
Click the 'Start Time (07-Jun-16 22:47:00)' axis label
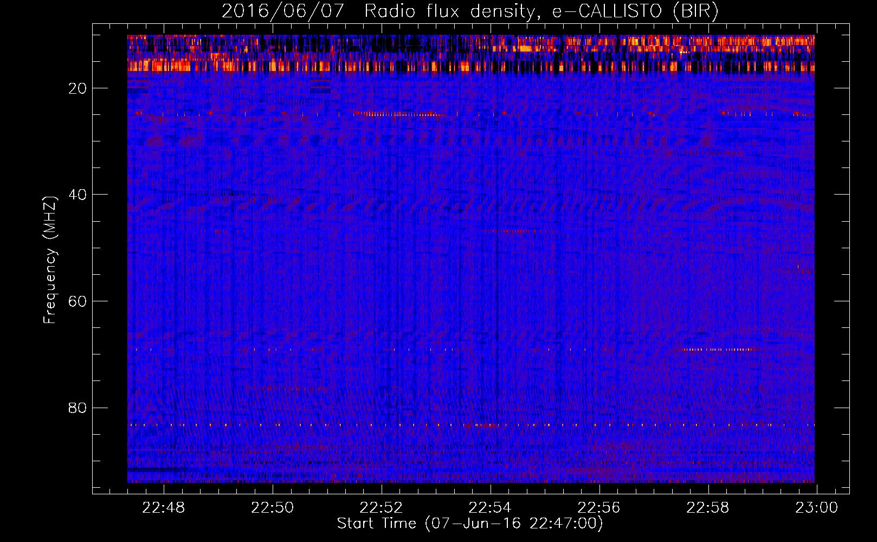470,524
